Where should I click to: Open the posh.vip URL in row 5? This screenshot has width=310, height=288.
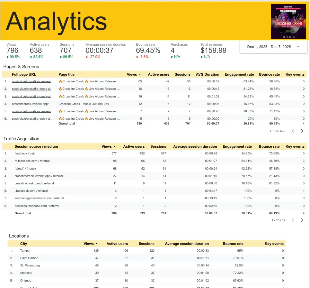tap(33, 111)
